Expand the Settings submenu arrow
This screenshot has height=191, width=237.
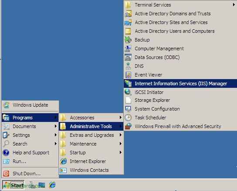click(56, 135)
